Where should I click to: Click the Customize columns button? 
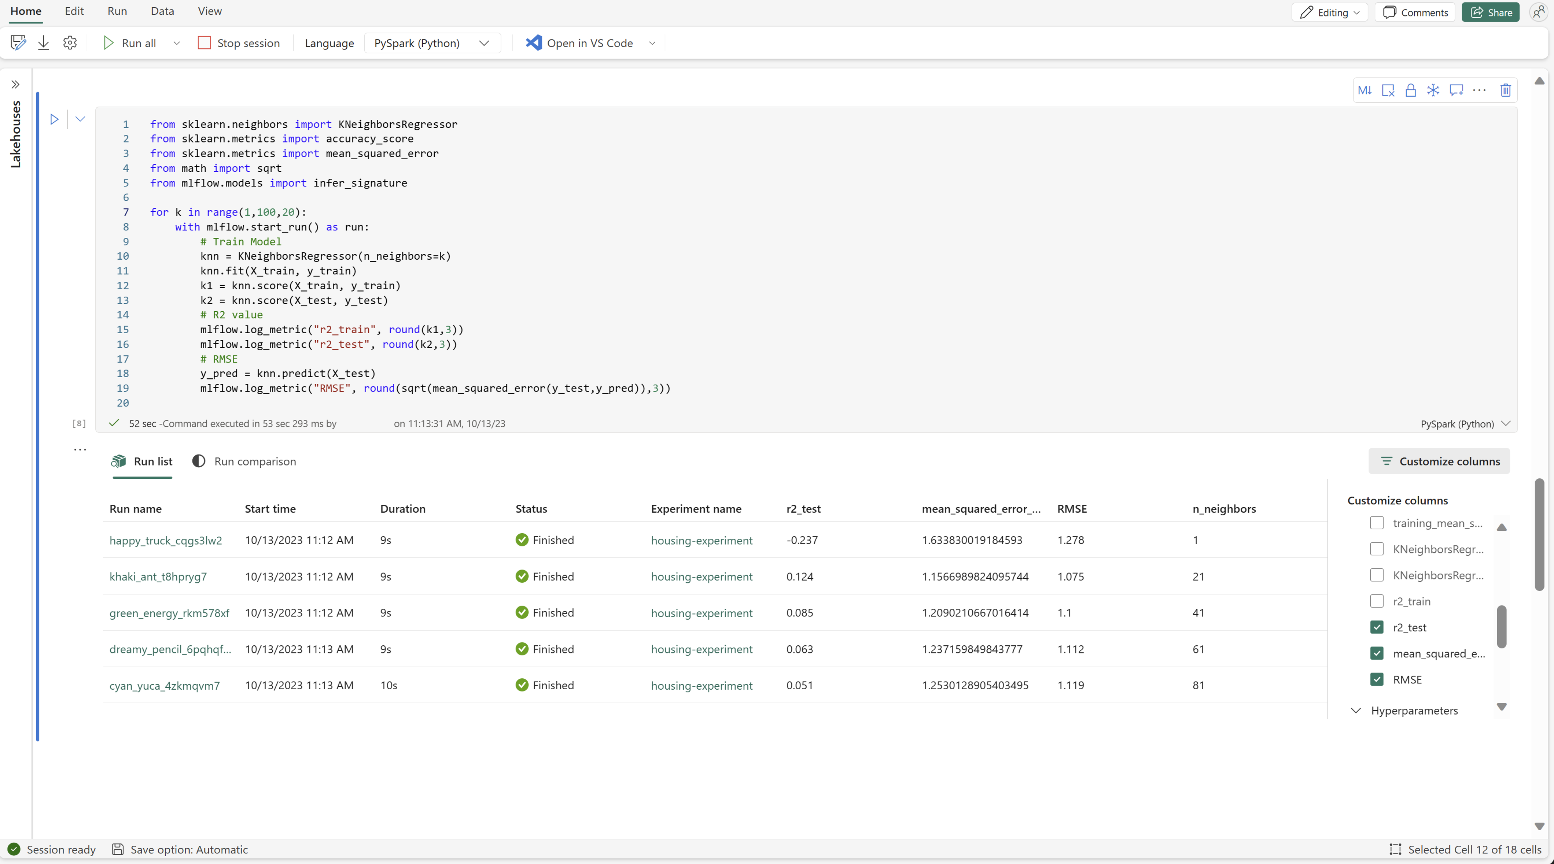coord(1439,461)
